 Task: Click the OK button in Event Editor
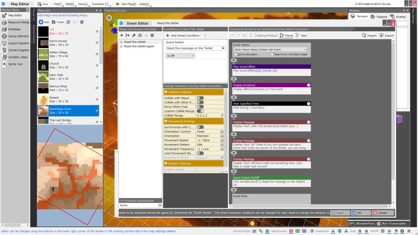(x=361, y=213)
